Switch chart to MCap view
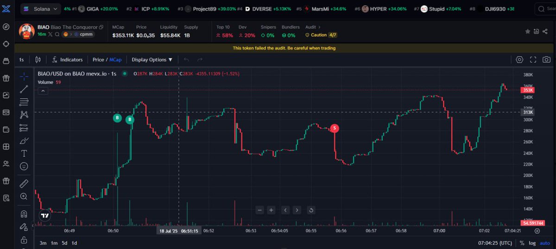This screenshot has height=249, width=556. (115, 60)
